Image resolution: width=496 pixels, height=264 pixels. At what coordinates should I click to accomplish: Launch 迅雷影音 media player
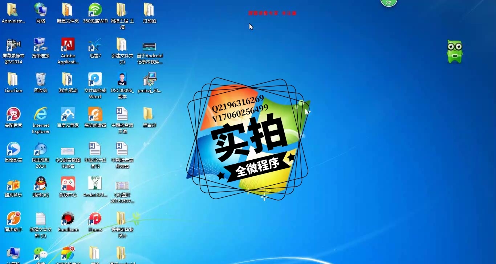[13, 152]
